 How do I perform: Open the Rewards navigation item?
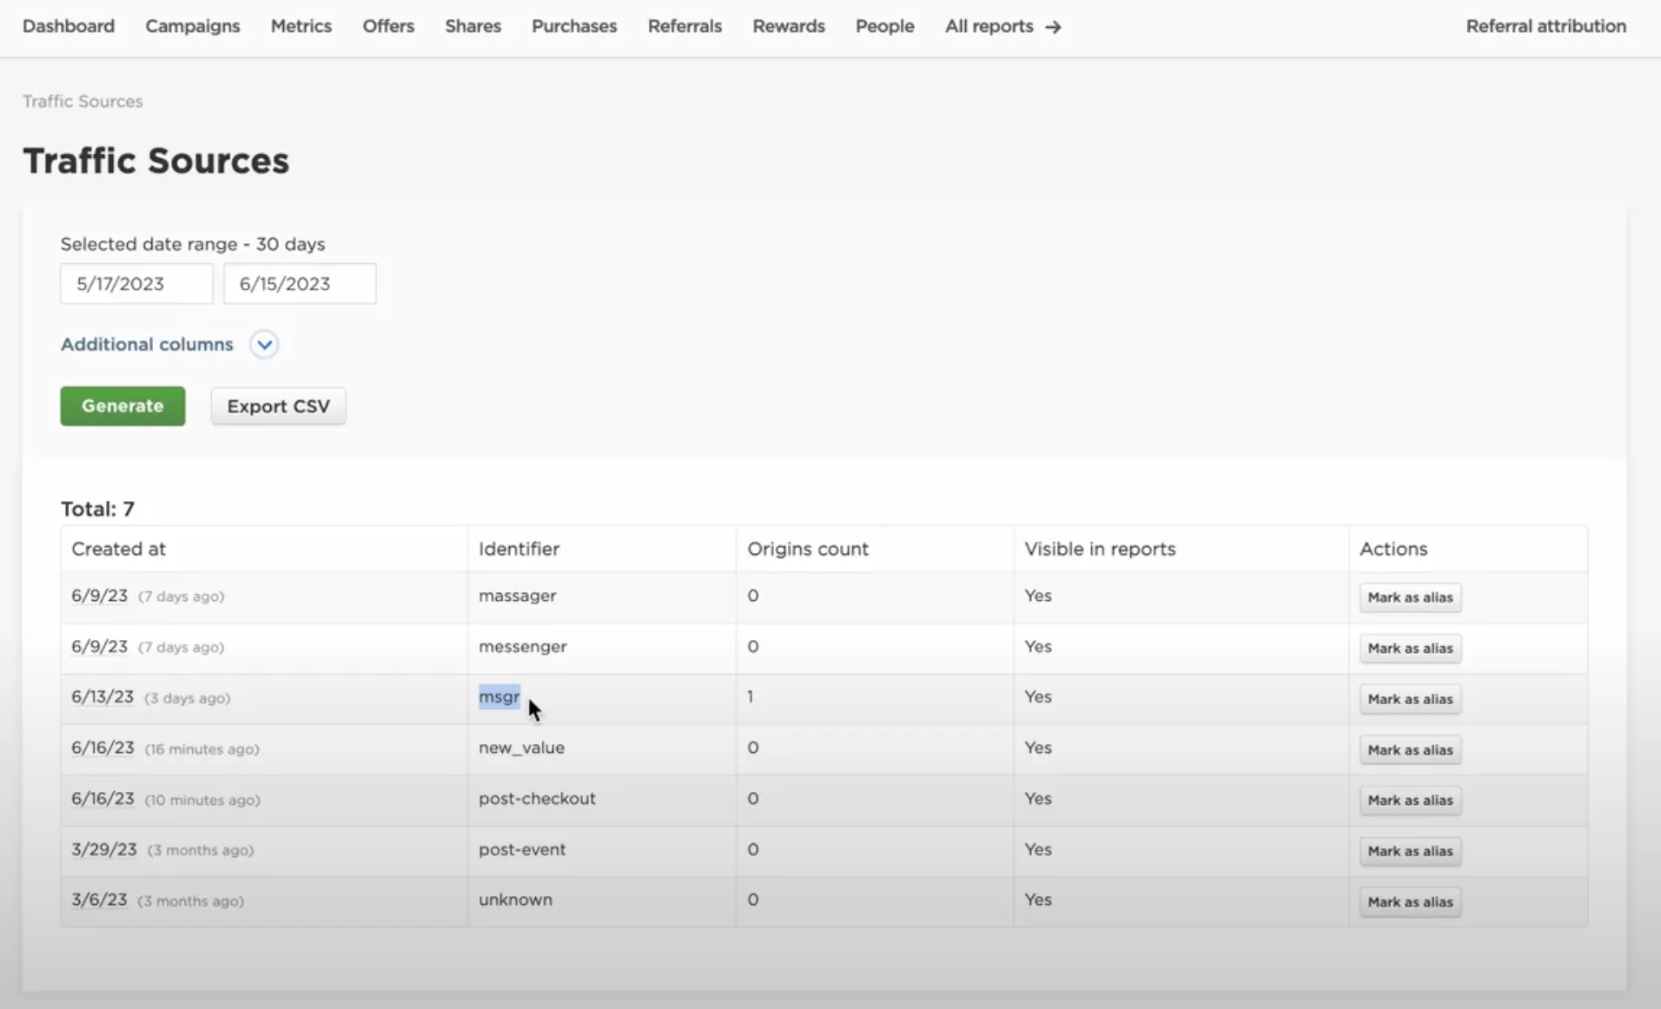click(789, 26)
